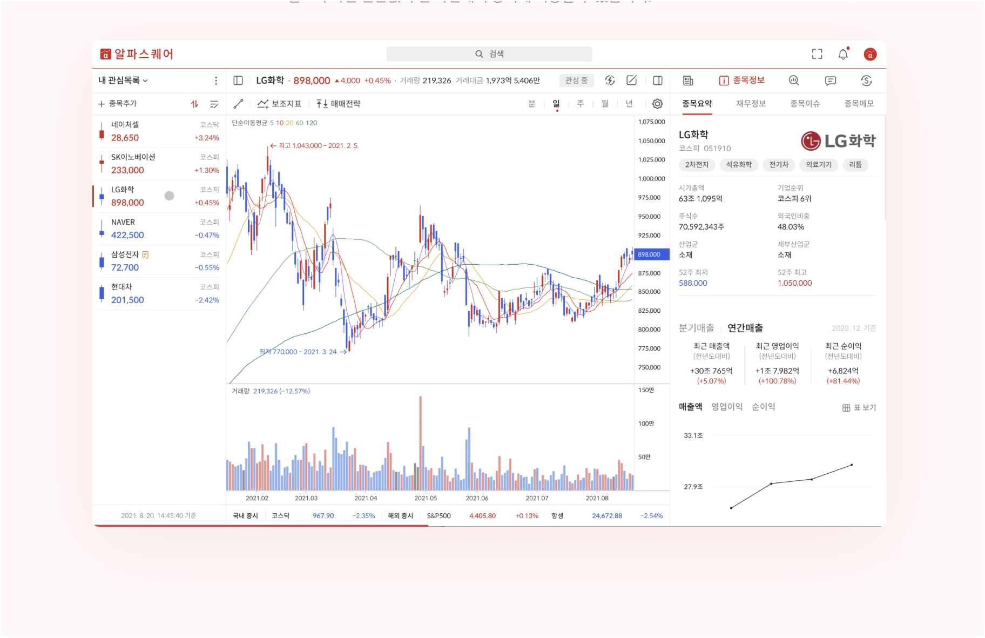Switch chart interval to 년
Viewport: 985px width, 638px height.
[x=629, y=104]
